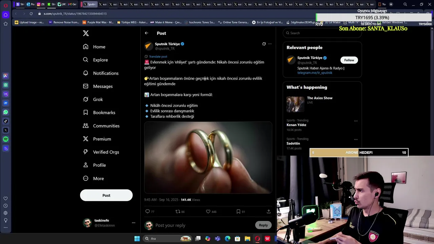Click the Opera tab search icon
434x244 pixels.
[x=405, y=4]
